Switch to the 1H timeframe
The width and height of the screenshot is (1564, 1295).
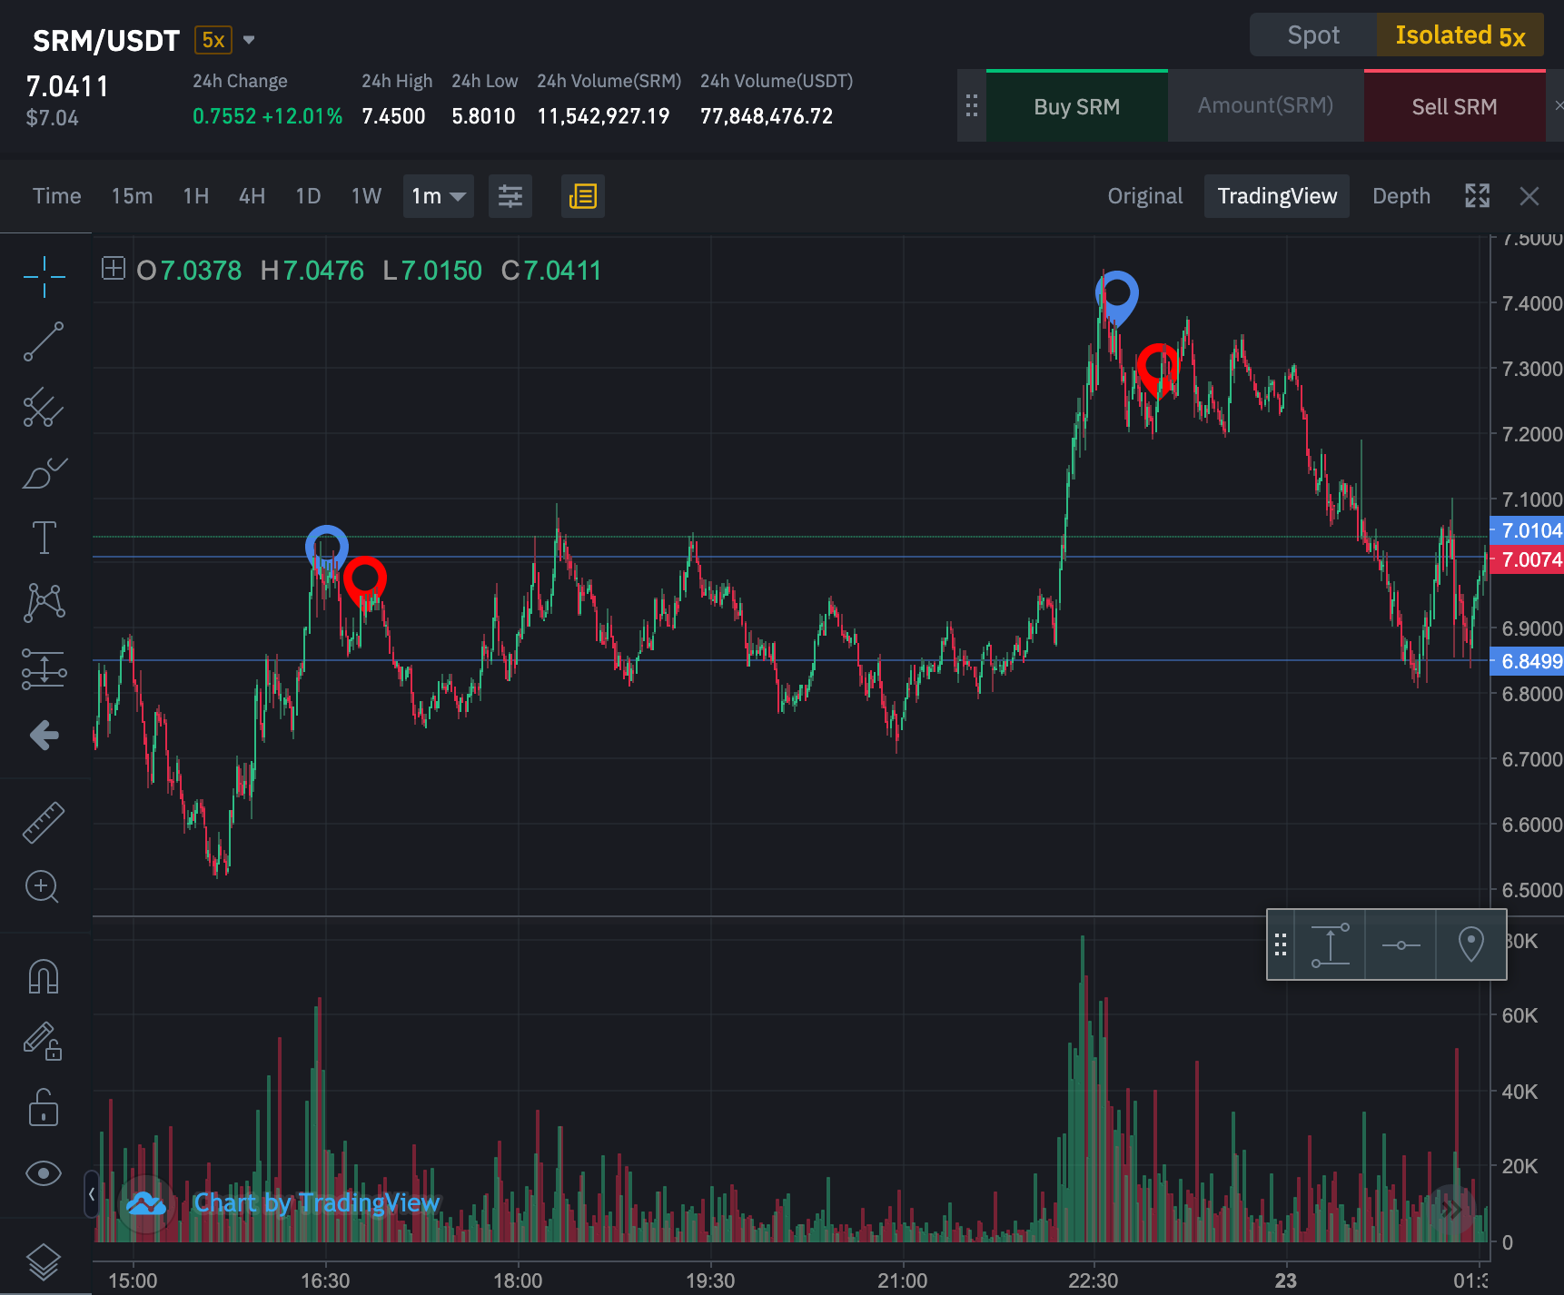click(196, 196)
